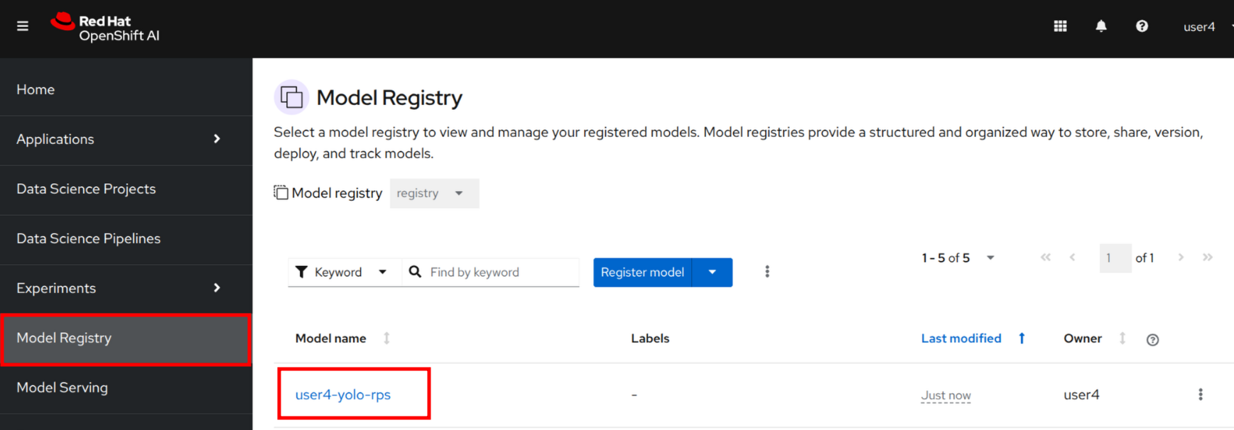Screen dimensions: 1234x430
Task: Open the user4-yolo-rps model link
Action: click(343, 395)
